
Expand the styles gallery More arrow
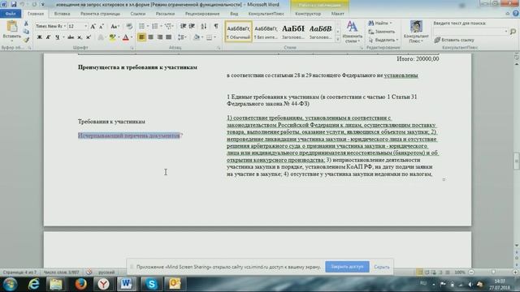point(338,40)
